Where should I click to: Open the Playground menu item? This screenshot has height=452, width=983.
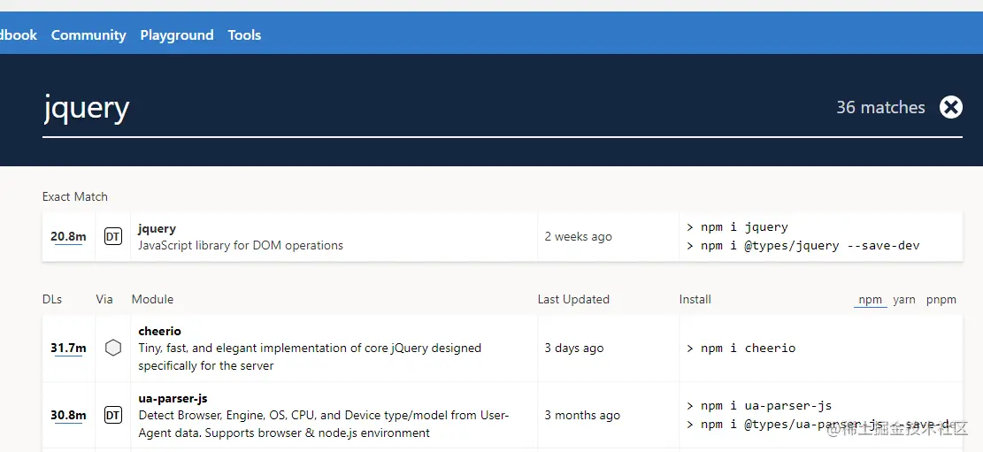pyautogui.click(x=177, y=35)
